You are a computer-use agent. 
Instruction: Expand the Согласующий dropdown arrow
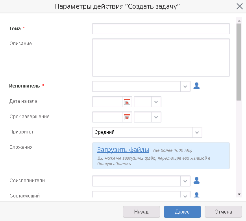point(185,195)
